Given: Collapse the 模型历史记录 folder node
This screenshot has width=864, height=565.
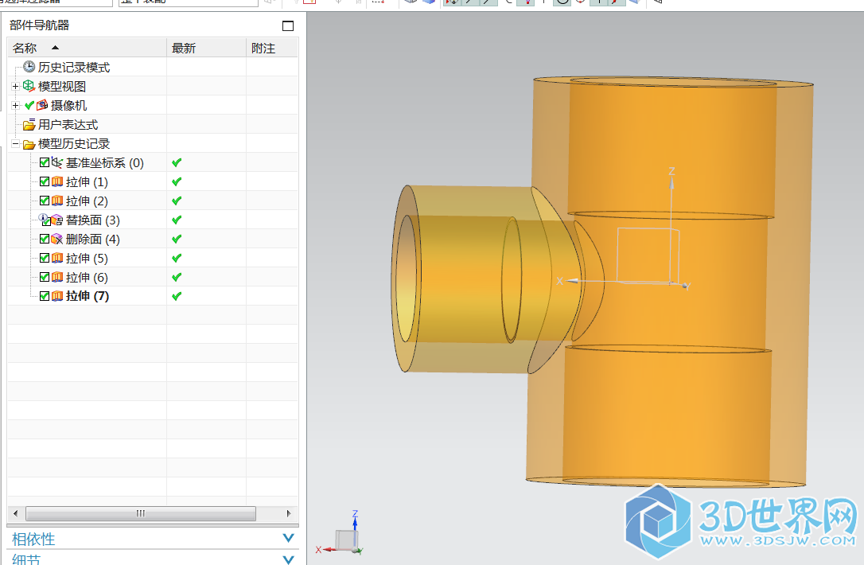Looking at the screenshot, I should [x=15, y=144].
